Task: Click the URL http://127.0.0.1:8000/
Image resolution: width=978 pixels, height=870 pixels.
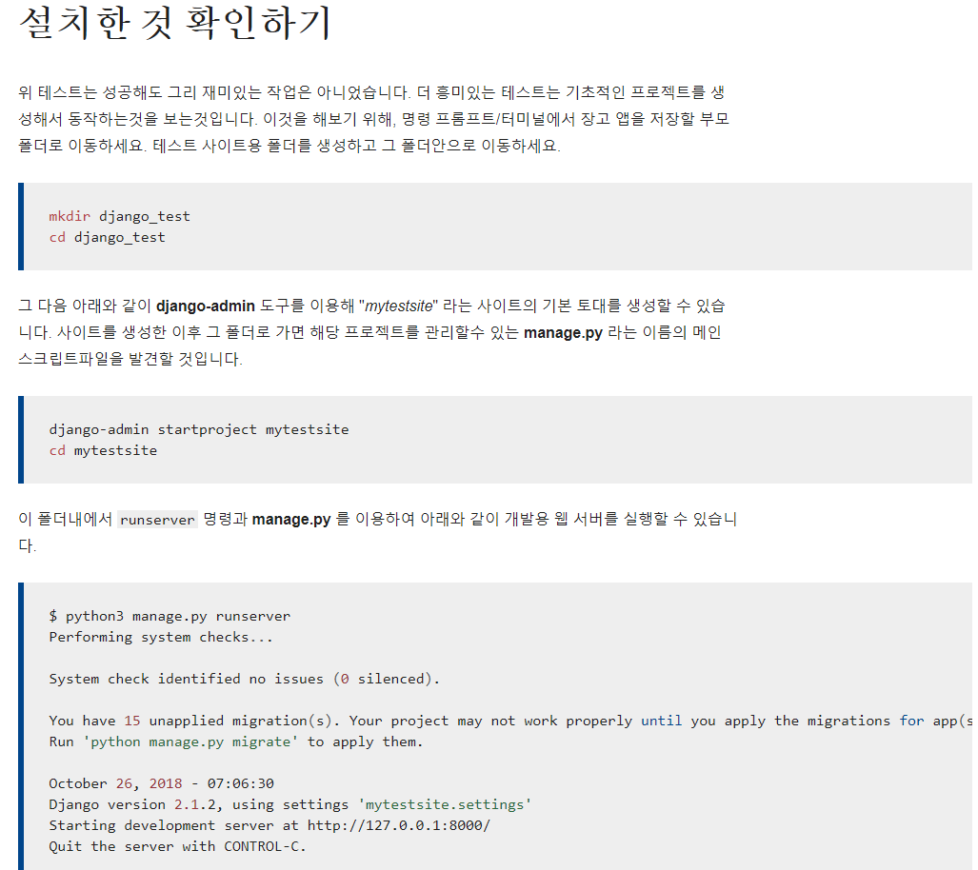Action: pos(399,825)
